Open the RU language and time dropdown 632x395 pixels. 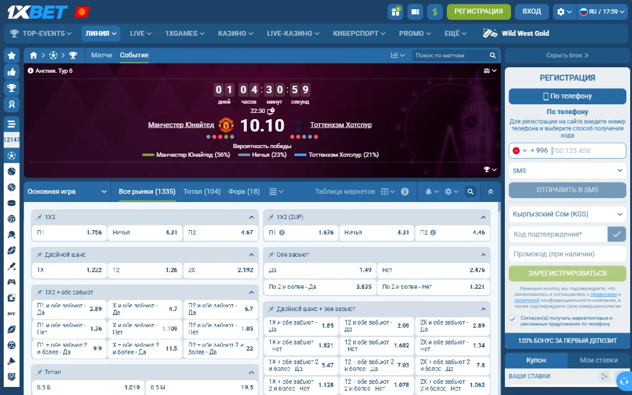point(602,12)
